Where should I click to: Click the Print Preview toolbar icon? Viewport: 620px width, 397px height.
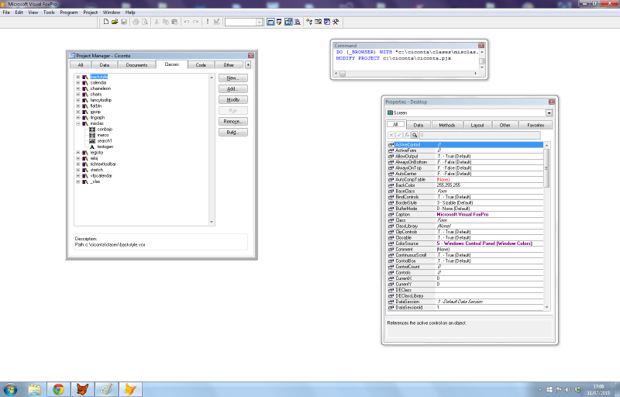145,22
